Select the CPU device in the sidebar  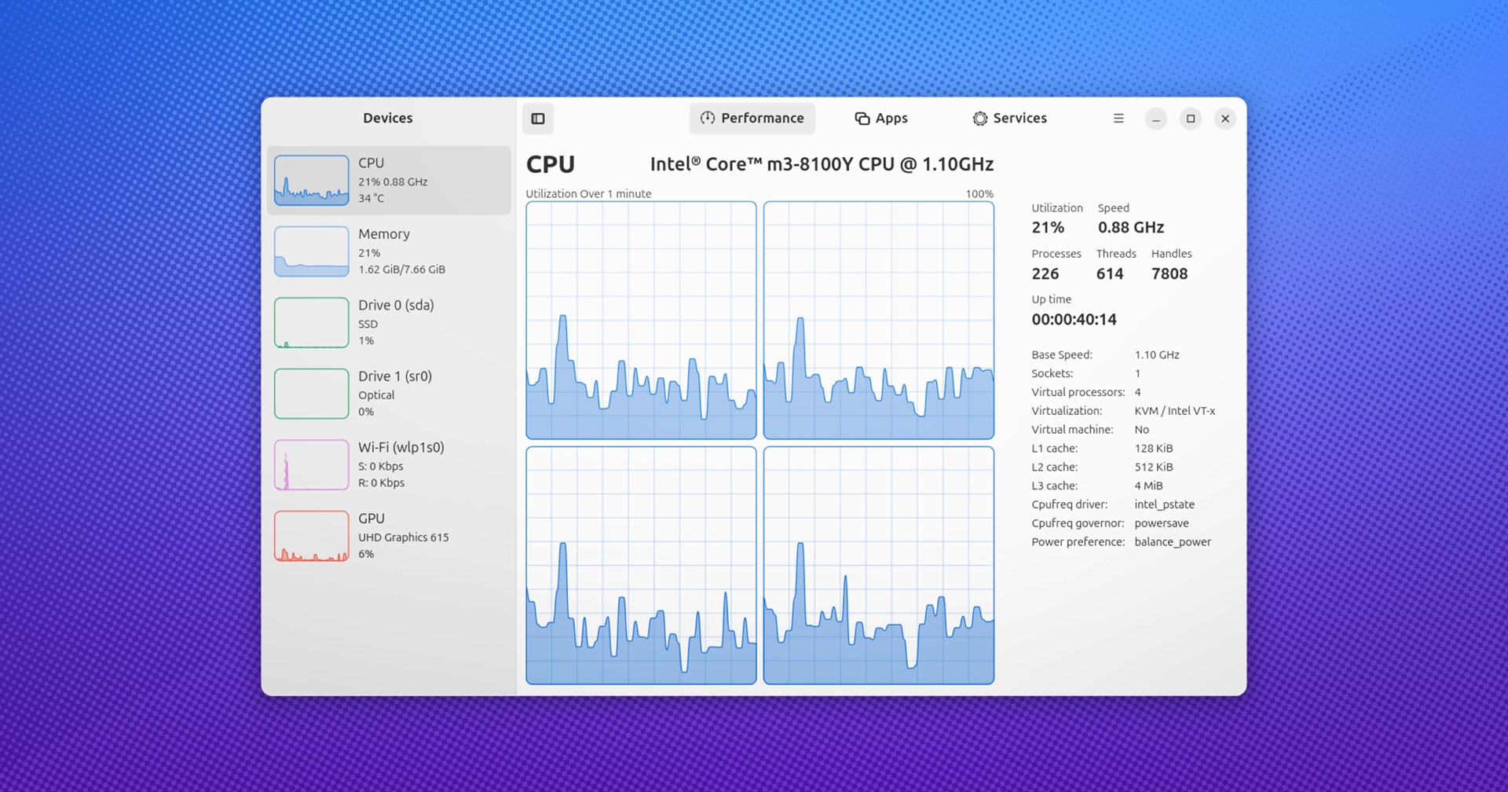389,179
